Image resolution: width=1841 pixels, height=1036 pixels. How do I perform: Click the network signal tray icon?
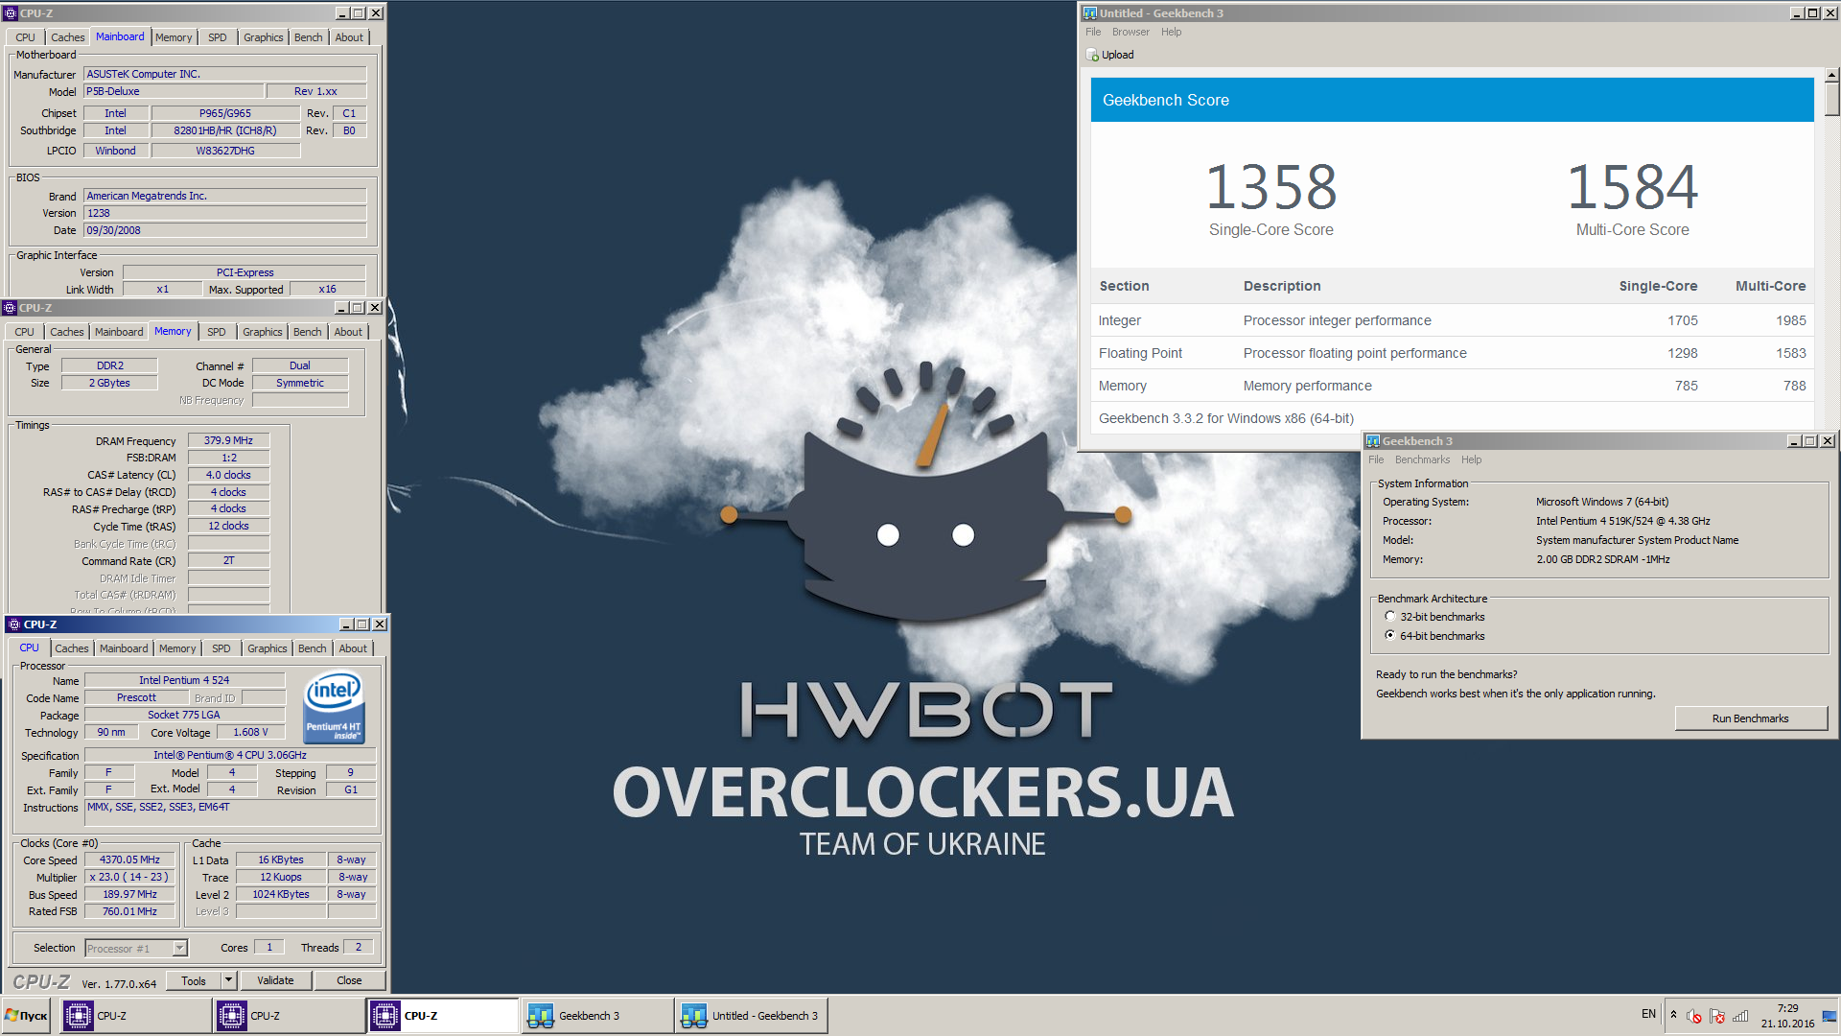1740,1016
